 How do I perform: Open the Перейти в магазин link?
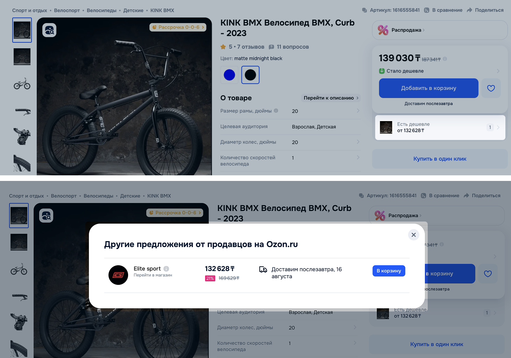pos(153,275)
